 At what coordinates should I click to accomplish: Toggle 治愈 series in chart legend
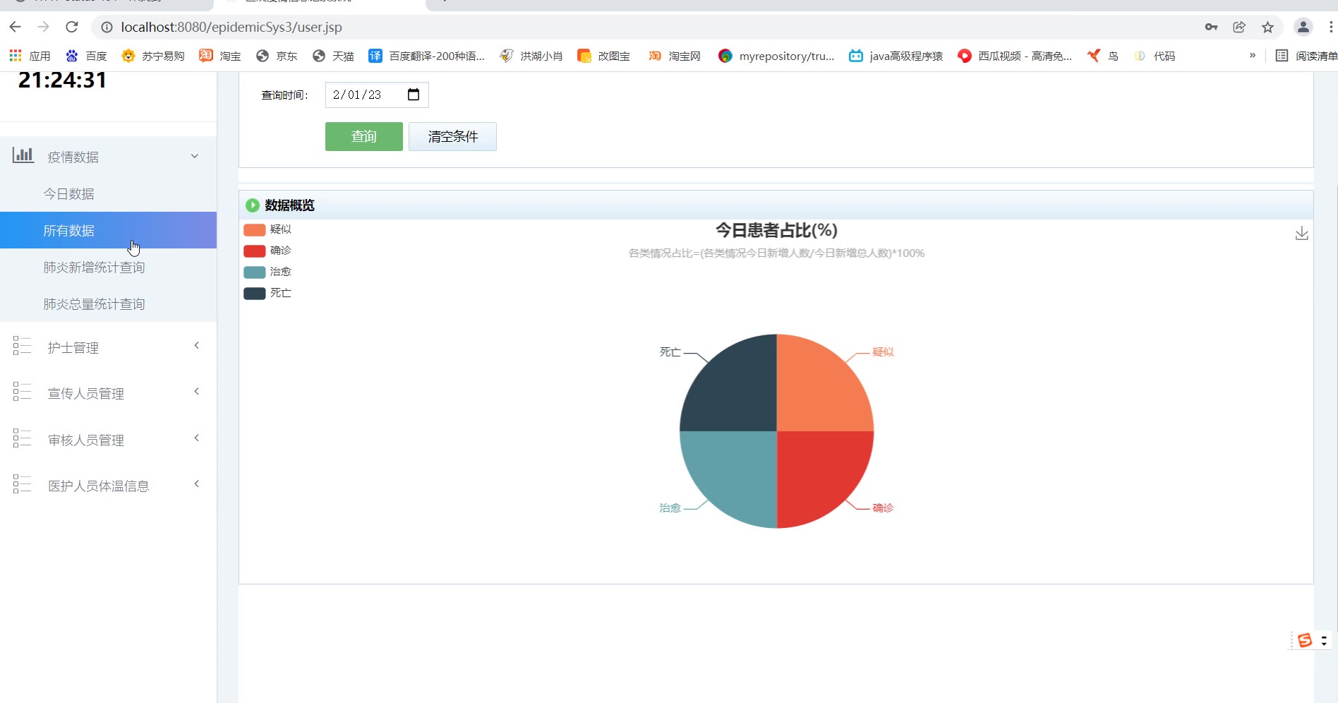pos(267,272)
